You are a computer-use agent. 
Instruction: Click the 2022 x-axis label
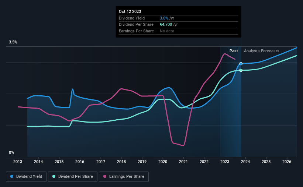pyautogui.click(x=204, y=162)
